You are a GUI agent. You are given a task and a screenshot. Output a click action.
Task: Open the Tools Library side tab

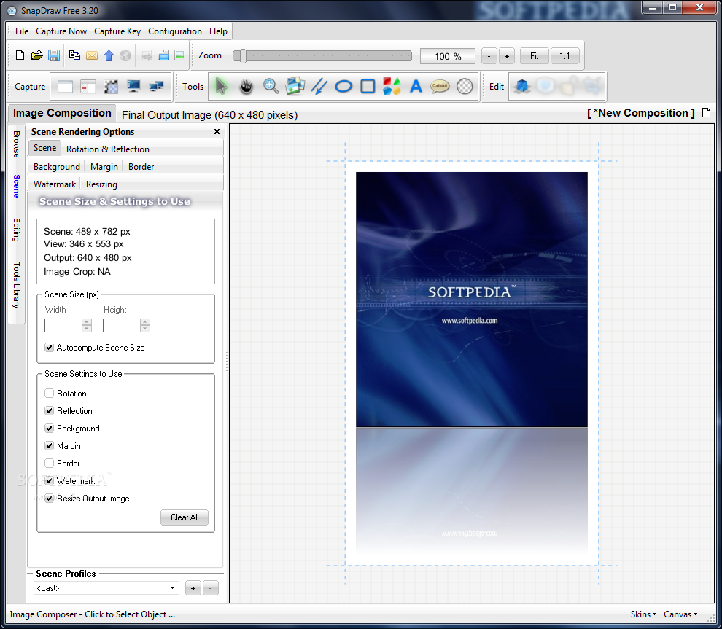pos(16,285)
